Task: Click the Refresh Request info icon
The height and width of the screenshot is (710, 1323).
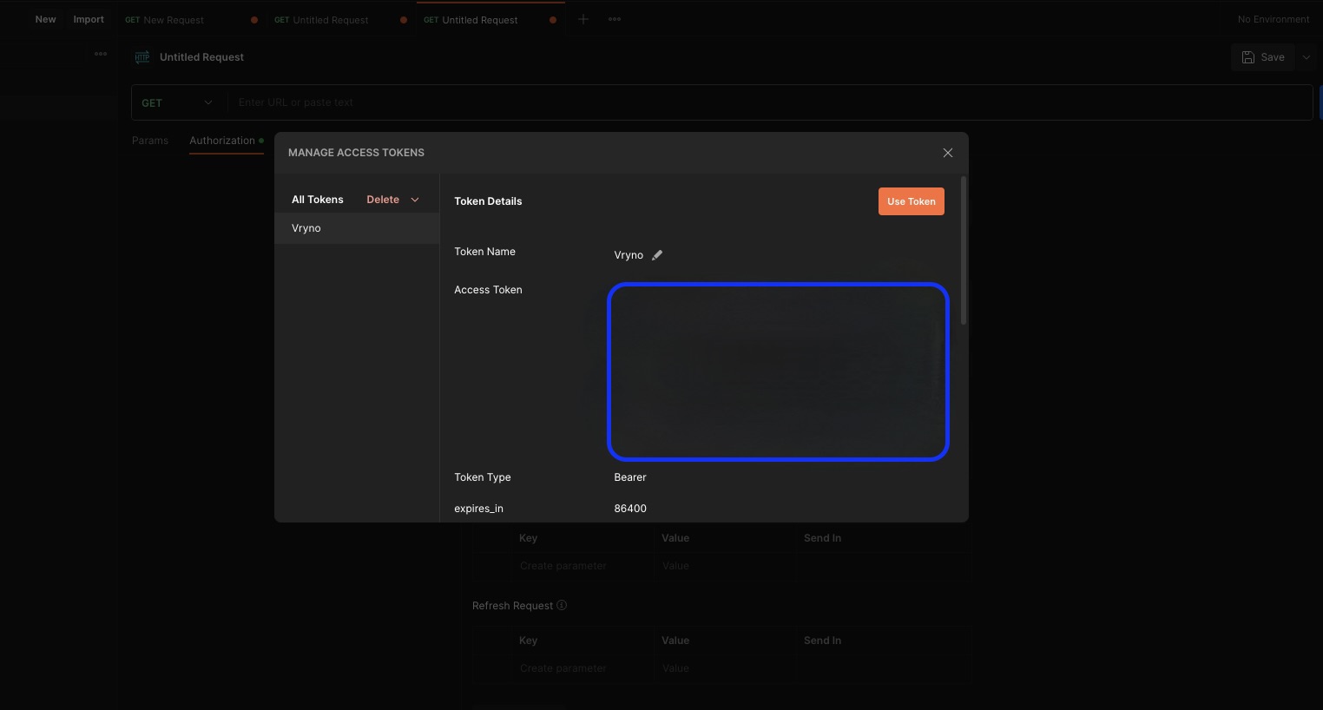Action: tap(562, 605)
